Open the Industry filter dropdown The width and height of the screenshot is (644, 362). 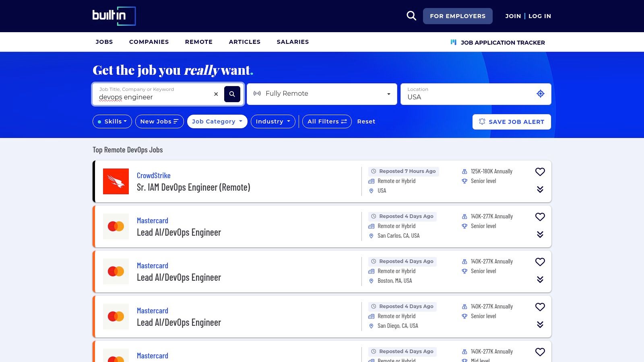click(x=273, y=121)
